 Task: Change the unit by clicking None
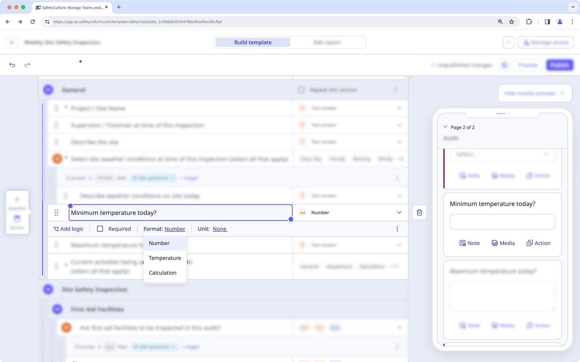click(x=220, y=229)
